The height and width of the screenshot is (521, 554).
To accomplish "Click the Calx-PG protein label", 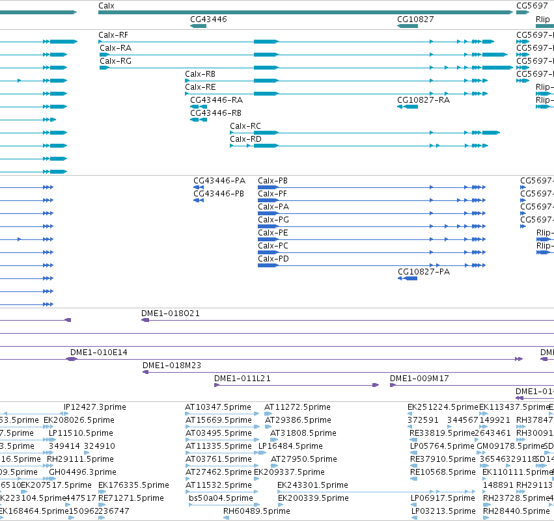I will pyautogui.click(x=273, y=220).
